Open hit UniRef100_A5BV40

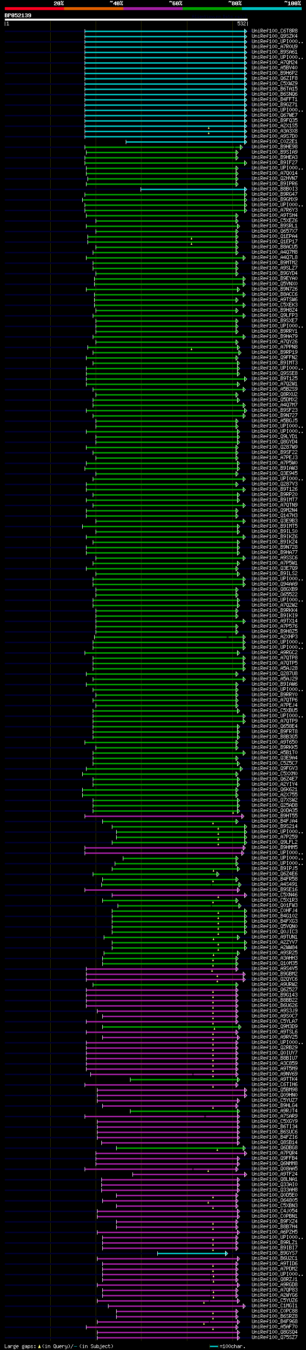pyautogui.click(x=274, y=68)
